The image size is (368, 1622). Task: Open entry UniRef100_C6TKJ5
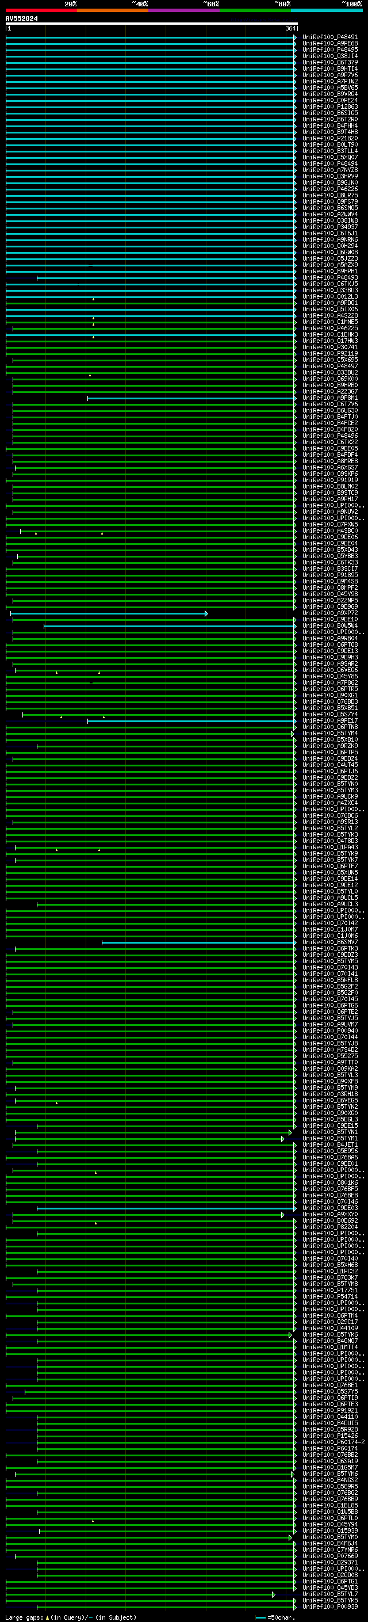pos(330,284)
